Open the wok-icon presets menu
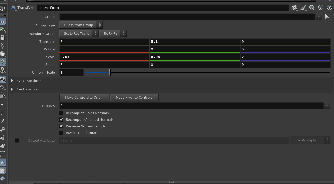The height and width of the screenshot is (184, 334). click(x=303, y=8)
